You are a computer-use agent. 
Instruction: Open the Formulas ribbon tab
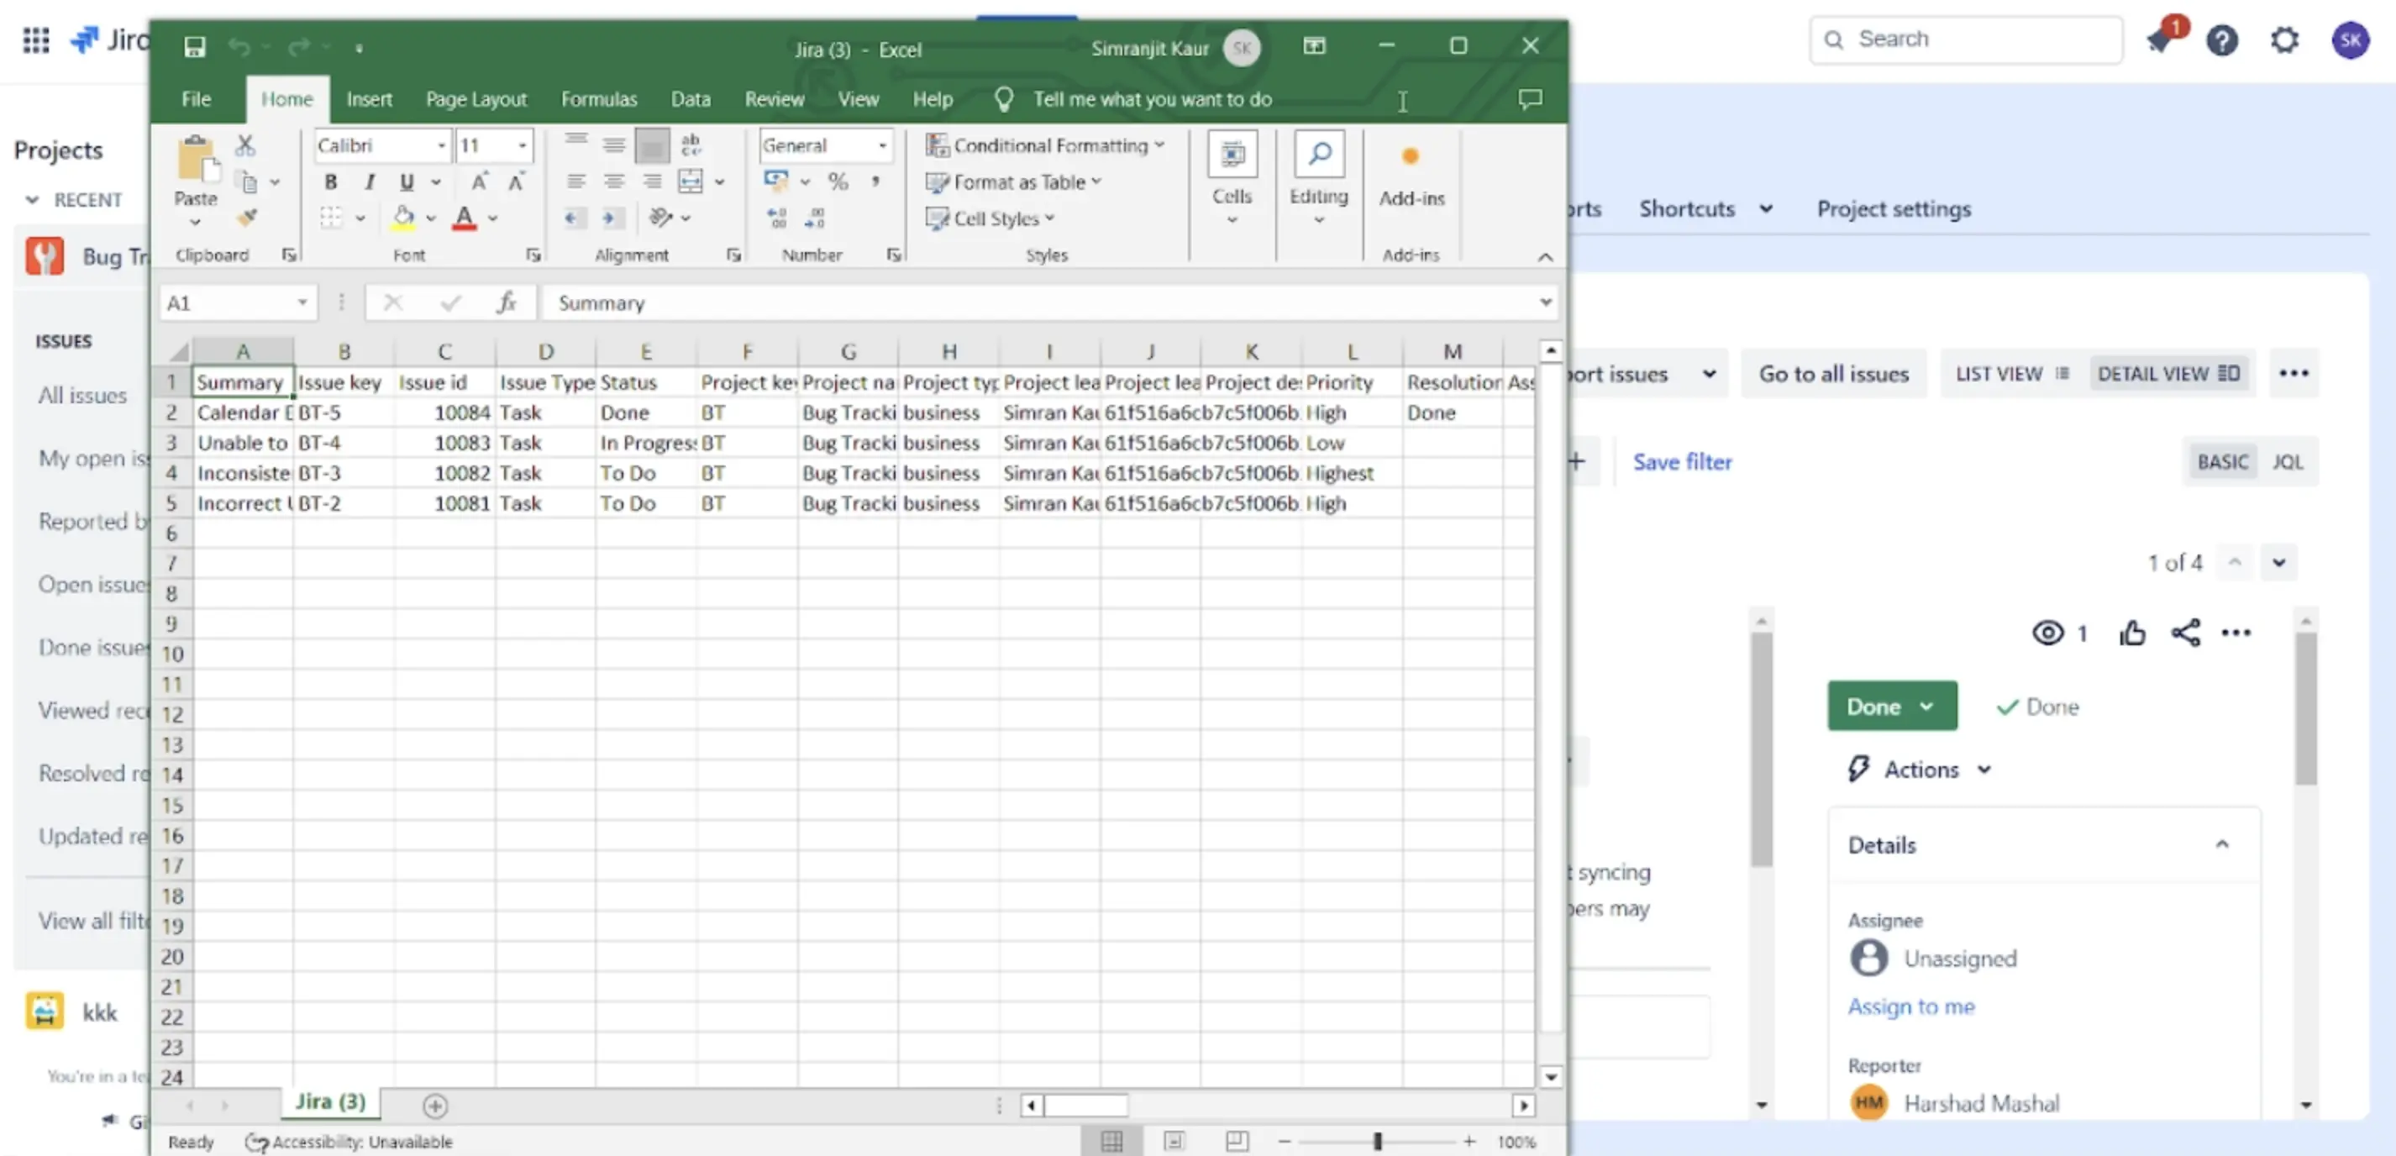(x=599, y=98)
